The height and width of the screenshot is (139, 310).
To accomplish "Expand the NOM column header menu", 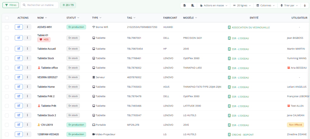I will (46, 18).
